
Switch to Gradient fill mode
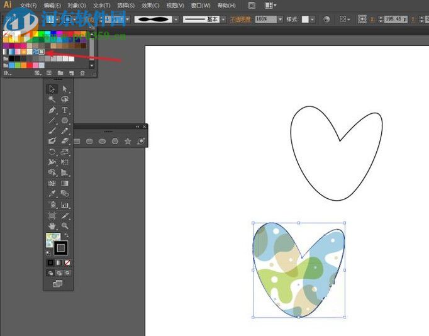click(58, 262)
